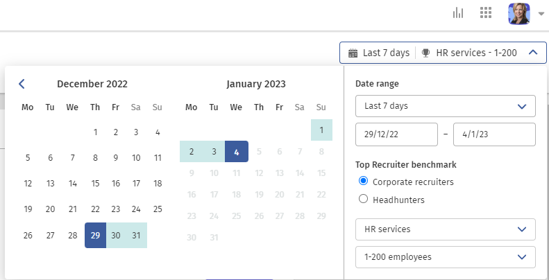Go to previous month with back arrow
This screenshot has width=549, height=280.
tap(22, 84)
